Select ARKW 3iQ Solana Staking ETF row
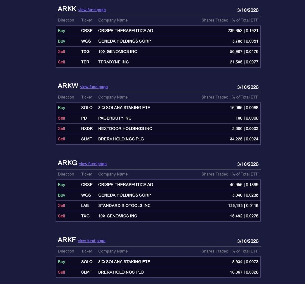The image size is (305, 284). pyautogui.click(x=158, y=108)
